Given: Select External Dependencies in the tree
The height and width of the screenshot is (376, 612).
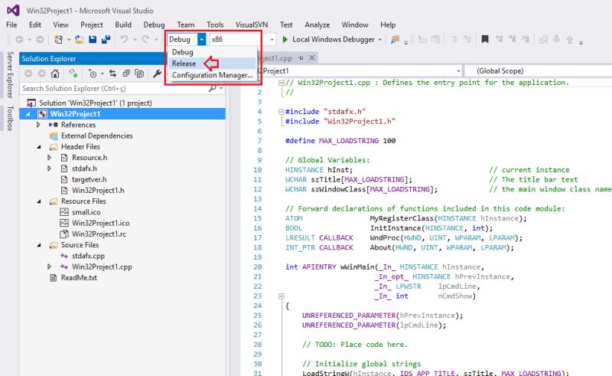Looking at the screenshot, I should click(96, 136).
